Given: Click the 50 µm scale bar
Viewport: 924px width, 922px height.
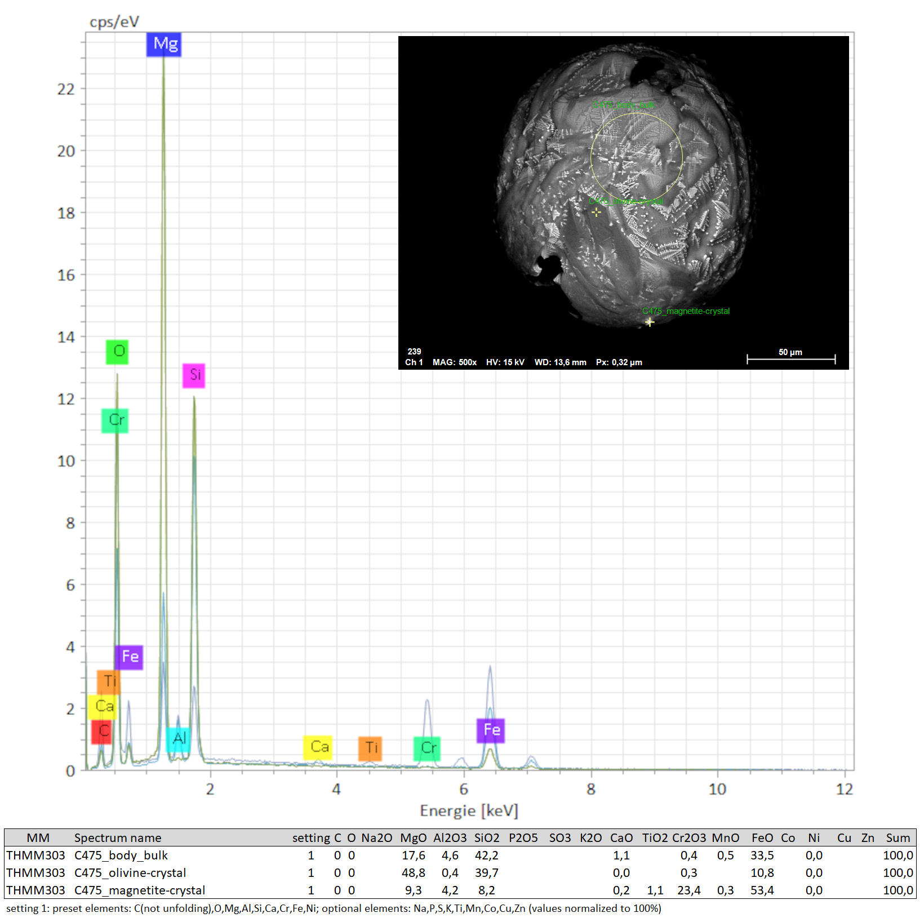Looking at the screenshot, I should [x=790, y=359].
